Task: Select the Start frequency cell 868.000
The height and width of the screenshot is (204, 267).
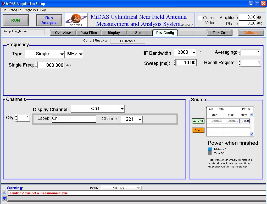Action: tap(215, 121)
